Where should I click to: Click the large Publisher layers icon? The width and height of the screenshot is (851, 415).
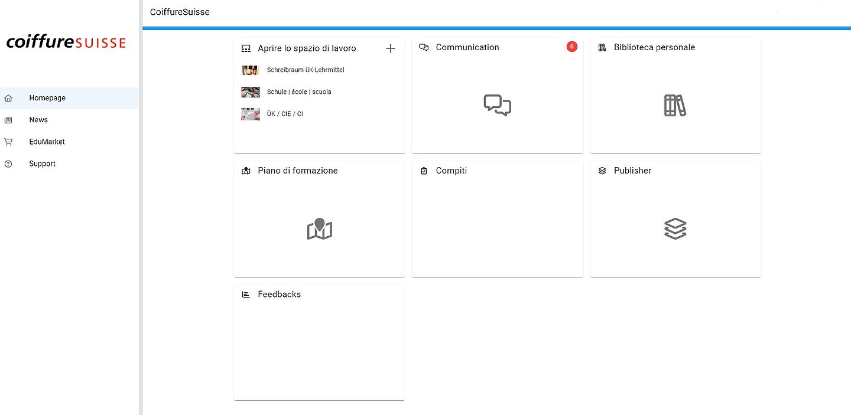(x=675, y=228)
